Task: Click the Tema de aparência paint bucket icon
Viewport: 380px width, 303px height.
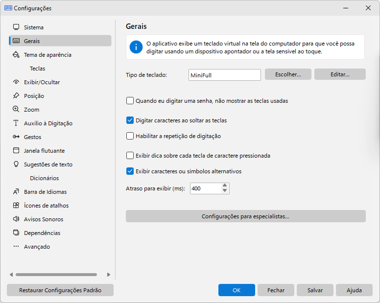Action: click(x=16, y=54)
